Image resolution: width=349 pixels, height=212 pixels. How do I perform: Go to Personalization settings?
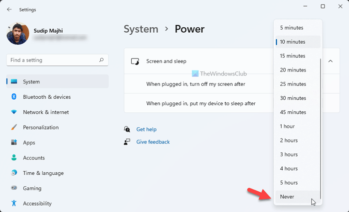tap(41, 128)
